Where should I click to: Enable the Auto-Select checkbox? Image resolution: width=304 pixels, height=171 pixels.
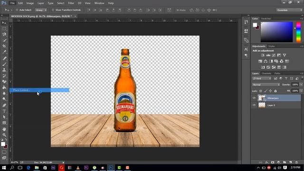17,10
